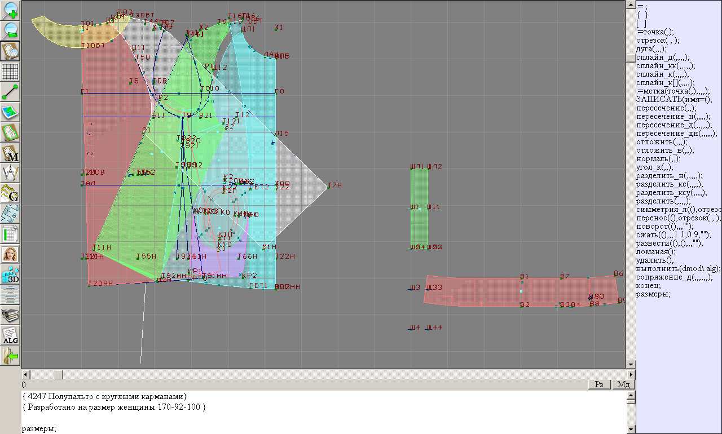
Task: Open the green spreadsheet table icon
Action: click(x=11, y=234)
